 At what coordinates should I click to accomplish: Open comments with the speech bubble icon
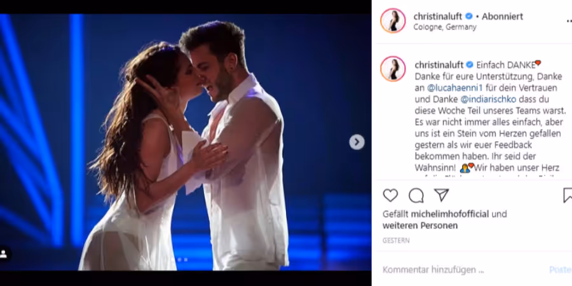click(x=416, y=196)
